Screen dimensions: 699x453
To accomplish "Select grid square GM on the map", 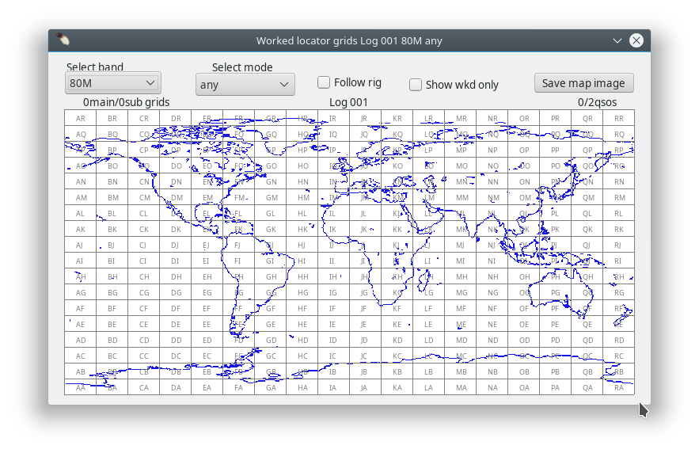I will (x=271, y=197).
